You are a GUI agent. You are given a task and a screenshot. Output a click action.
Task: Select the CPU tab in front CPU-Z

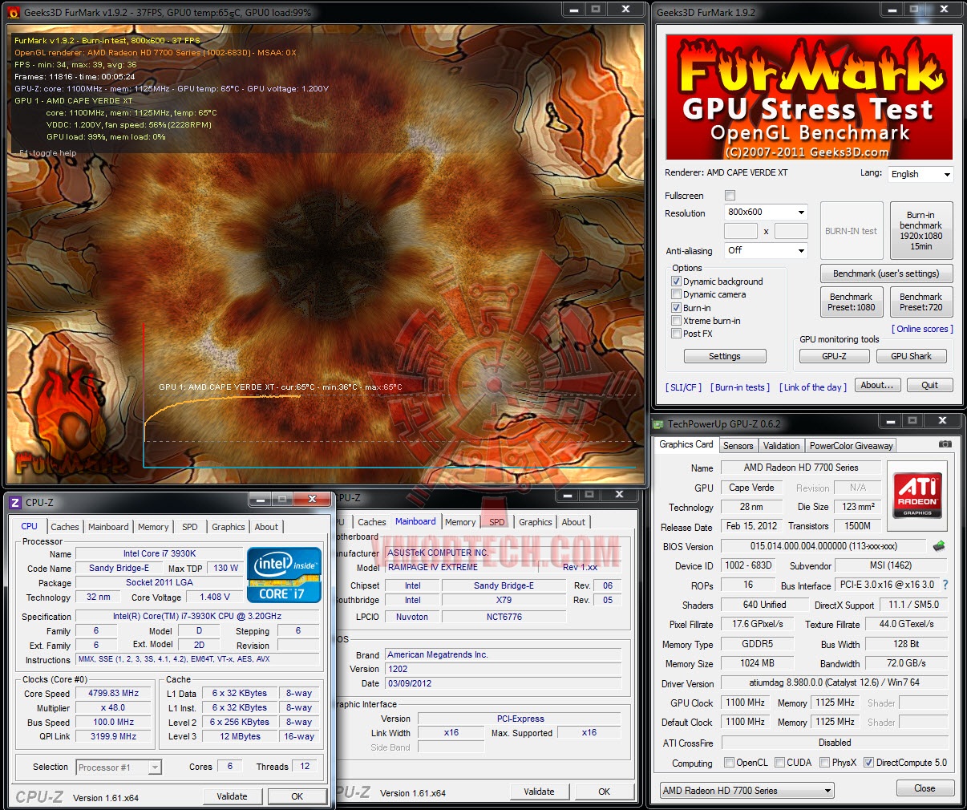(29, 526)
